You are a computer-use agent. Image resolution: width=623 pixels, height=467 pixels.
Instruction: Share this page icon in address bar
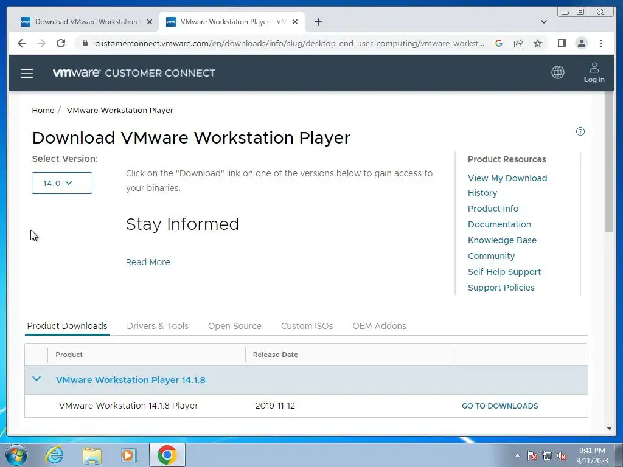click(518, 43)
